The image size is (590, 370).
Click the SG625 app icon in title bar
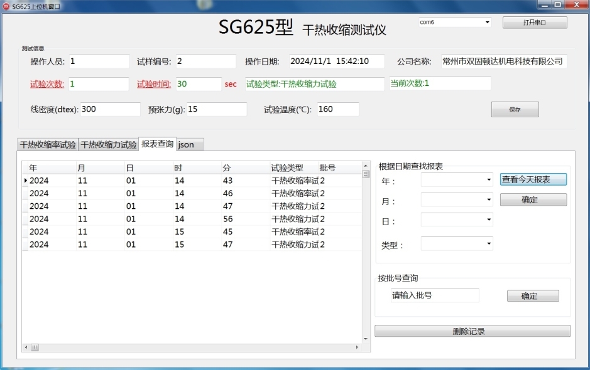point(6,5)
